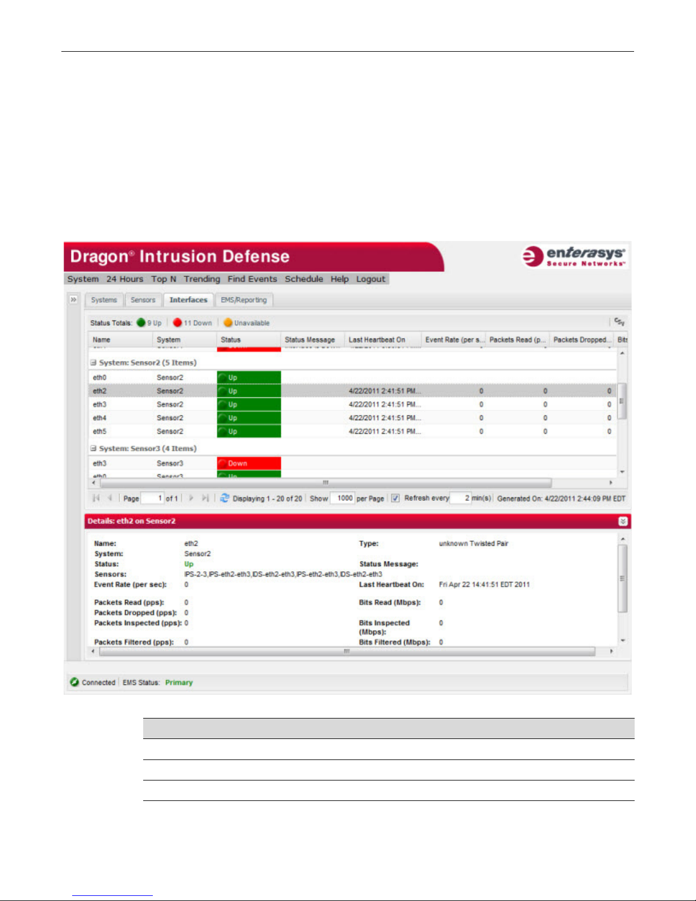This screenshot has width=696, height=901.
Task: Sort by the Name column header
Action: pyautogui.click(x=120, y=339)
